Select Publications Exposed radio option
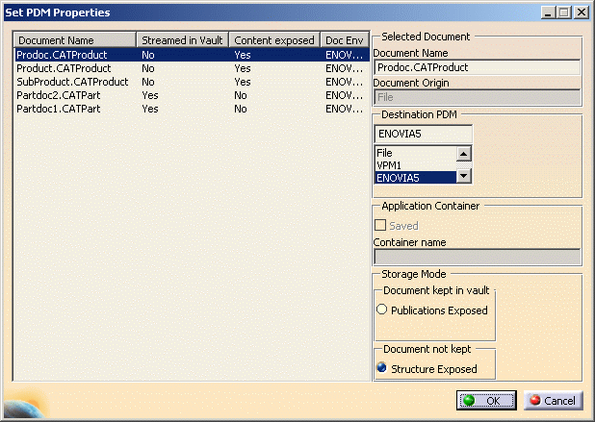 click(x=382, y=310)
